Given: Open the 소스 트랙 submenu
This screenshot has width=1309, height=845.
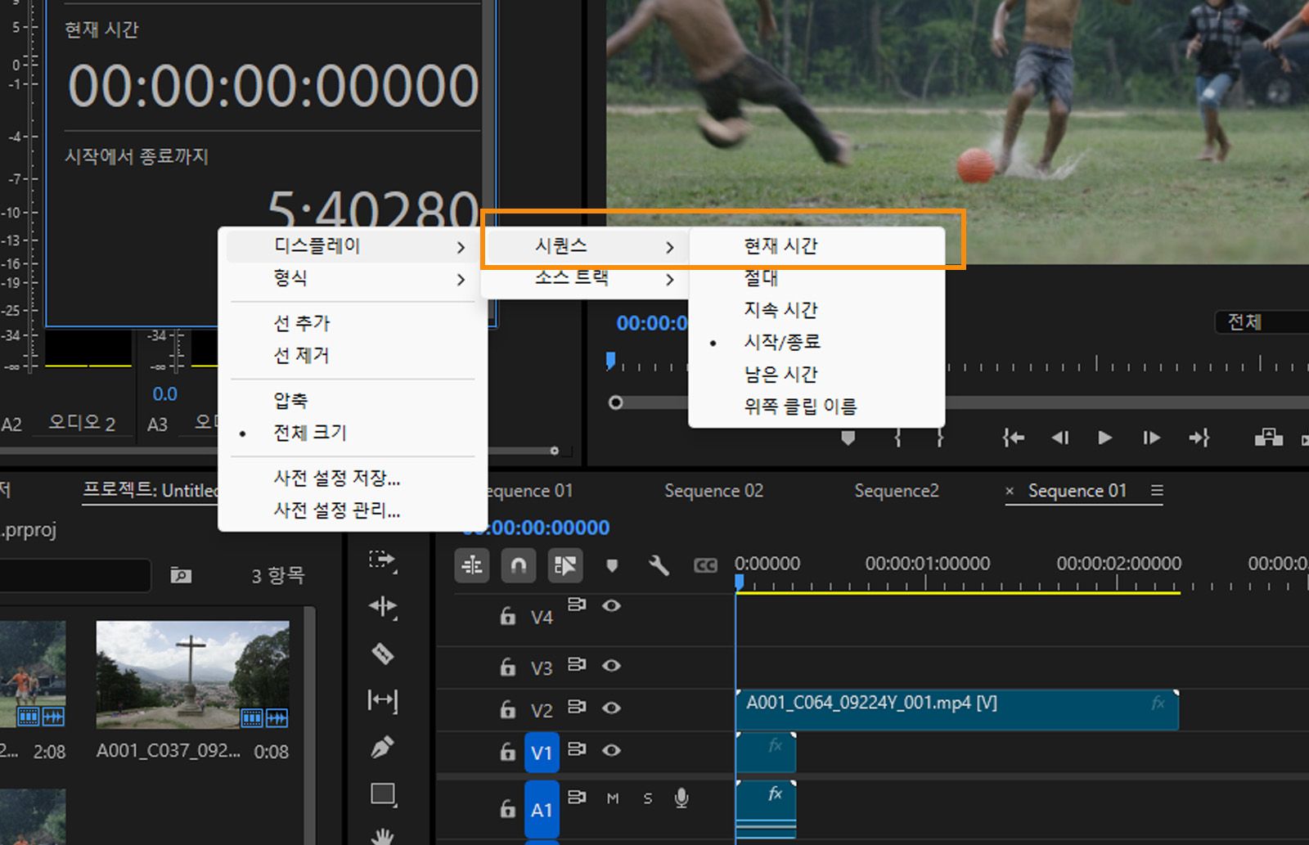Looking at the screenshot, I should point(585,278).
